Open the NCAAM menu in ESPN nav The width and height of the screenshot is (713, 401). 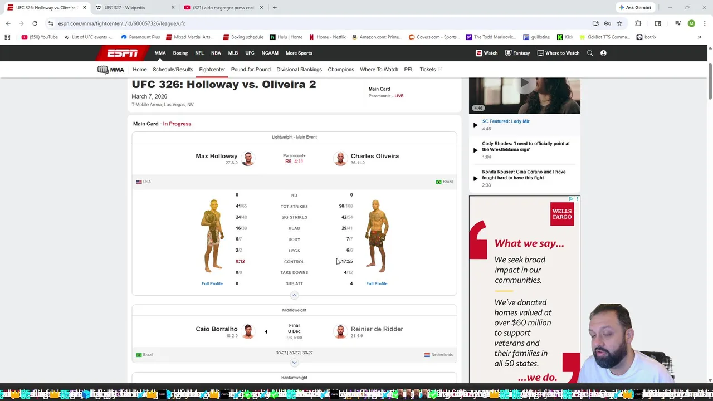tap(270, 53)
